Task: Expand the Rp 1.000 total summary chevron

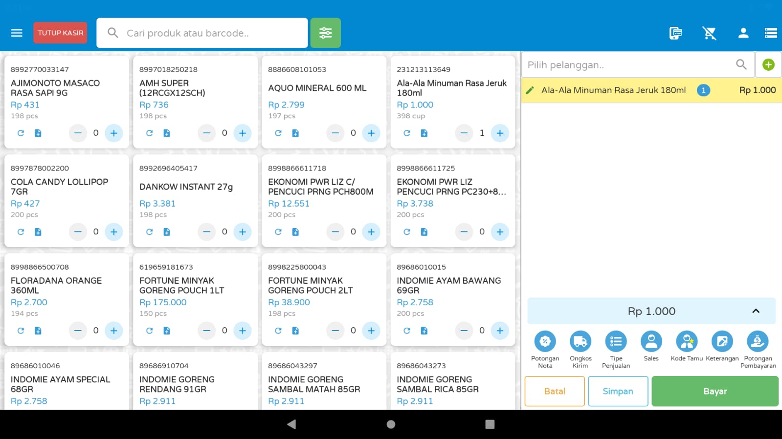Action: [x=756, y=311]
